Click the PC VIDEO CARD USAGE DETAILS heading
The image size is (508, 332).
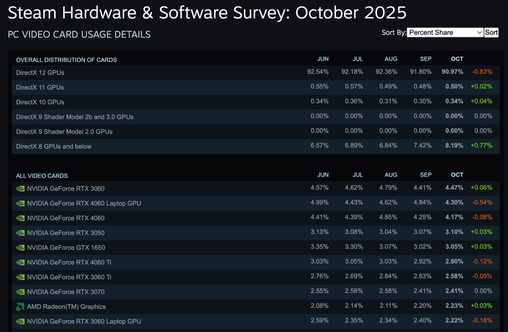point(79,35)
